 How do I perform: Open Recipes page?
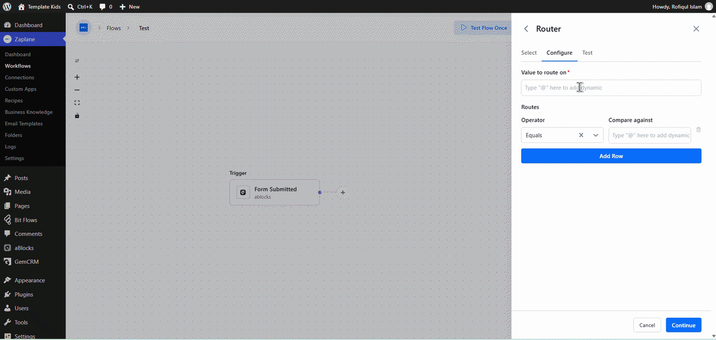[x=14, y=100]
